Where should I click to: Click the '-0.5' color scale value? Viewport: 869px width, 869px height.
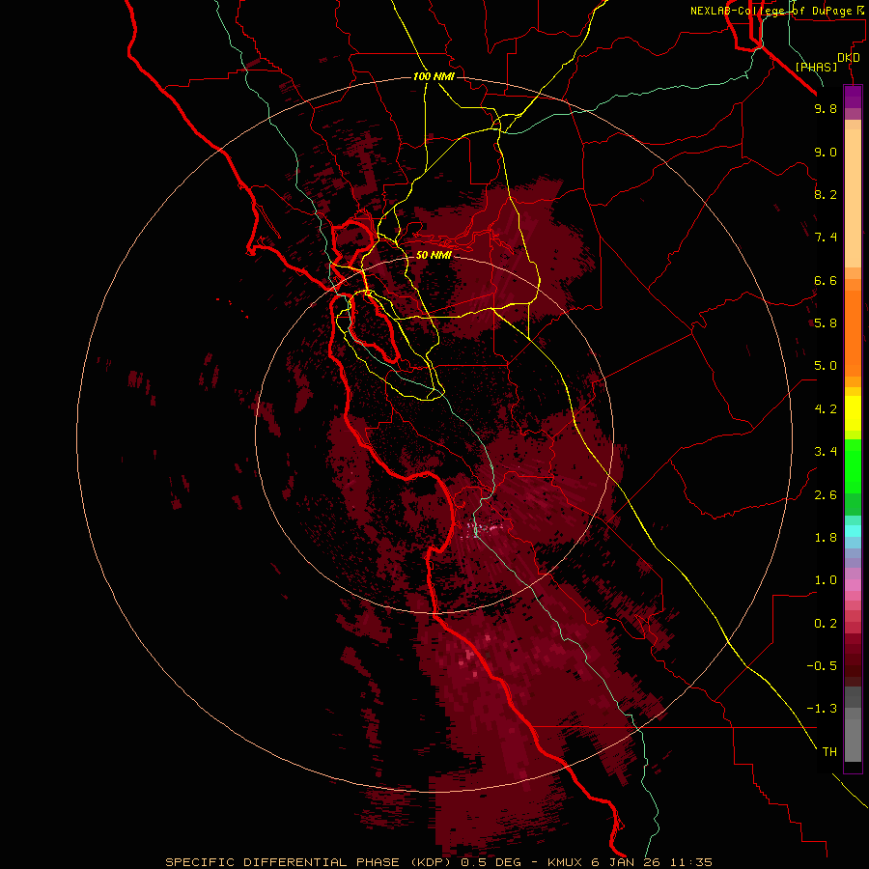(822, 666)
